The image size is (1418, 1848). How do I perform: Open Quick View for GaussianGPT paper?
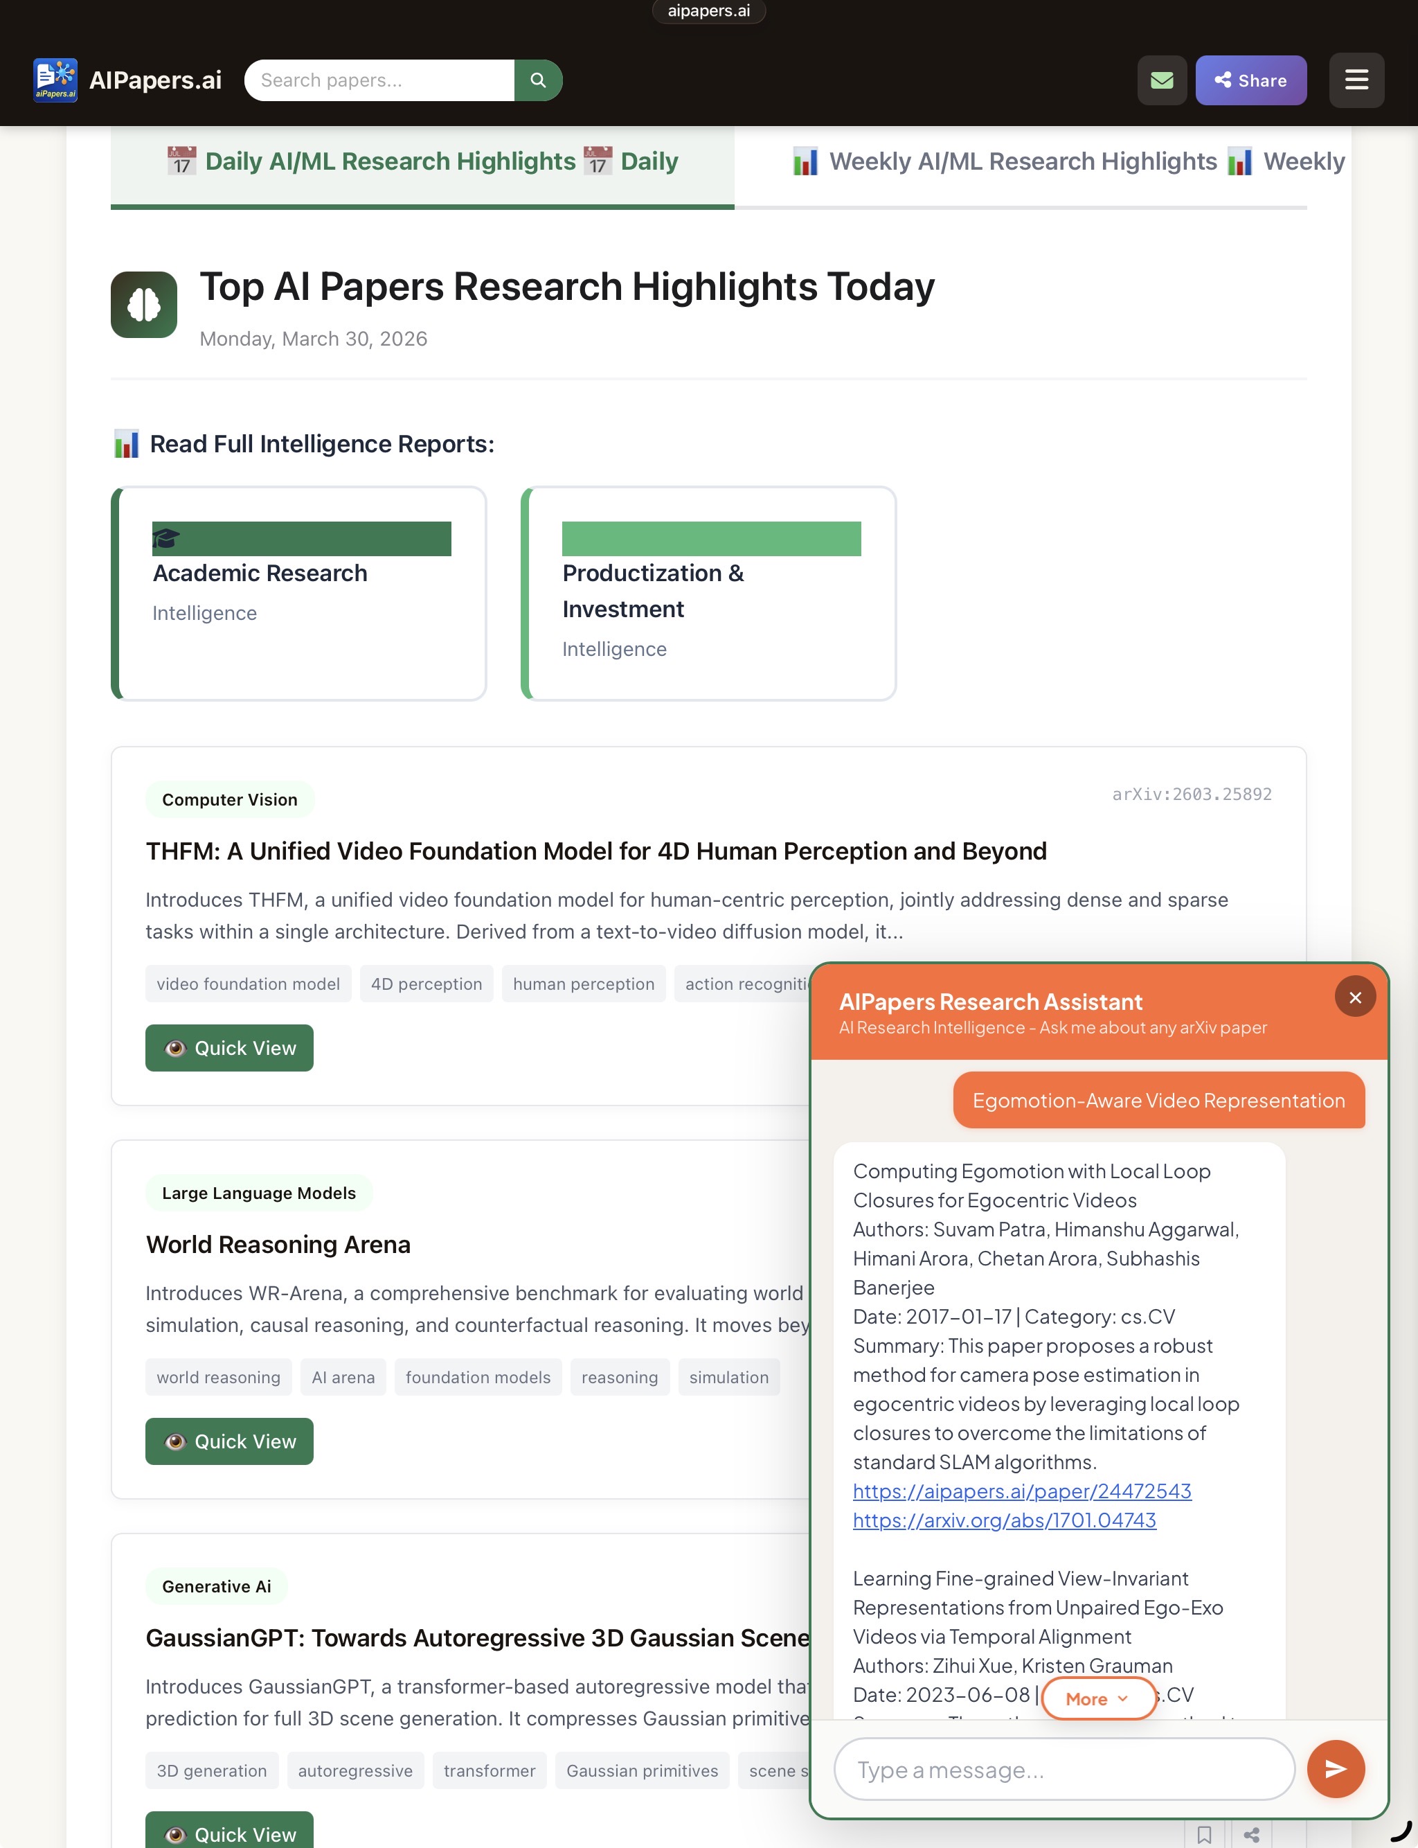(228, 1830)
